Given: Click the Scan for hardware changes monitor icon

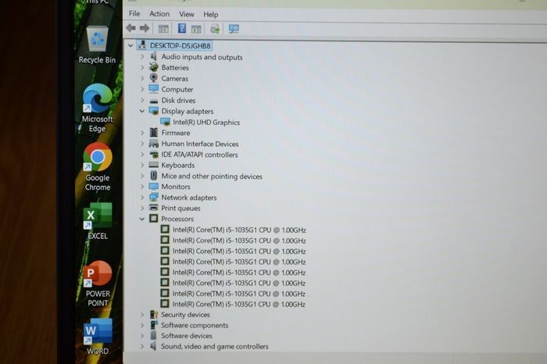Looking at the screenshot, I should click(234, 29).
